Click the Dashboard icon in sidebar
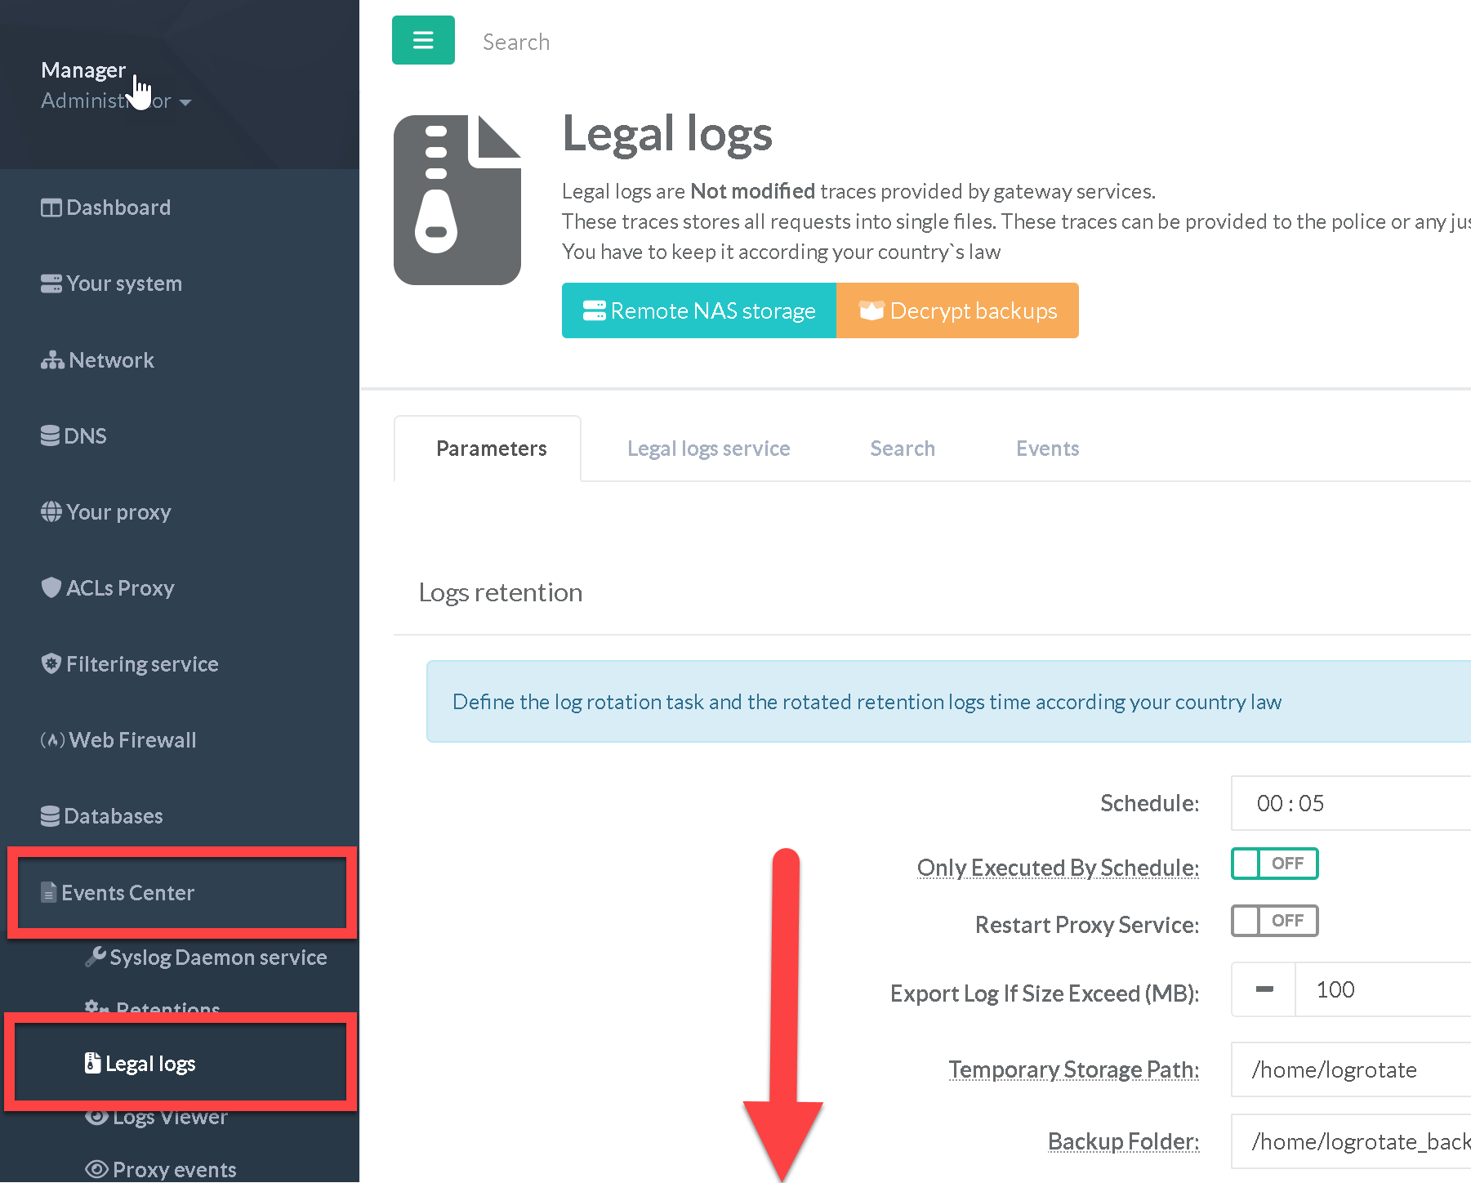This screenshot has width=1471, height=1183. [51, 208]
